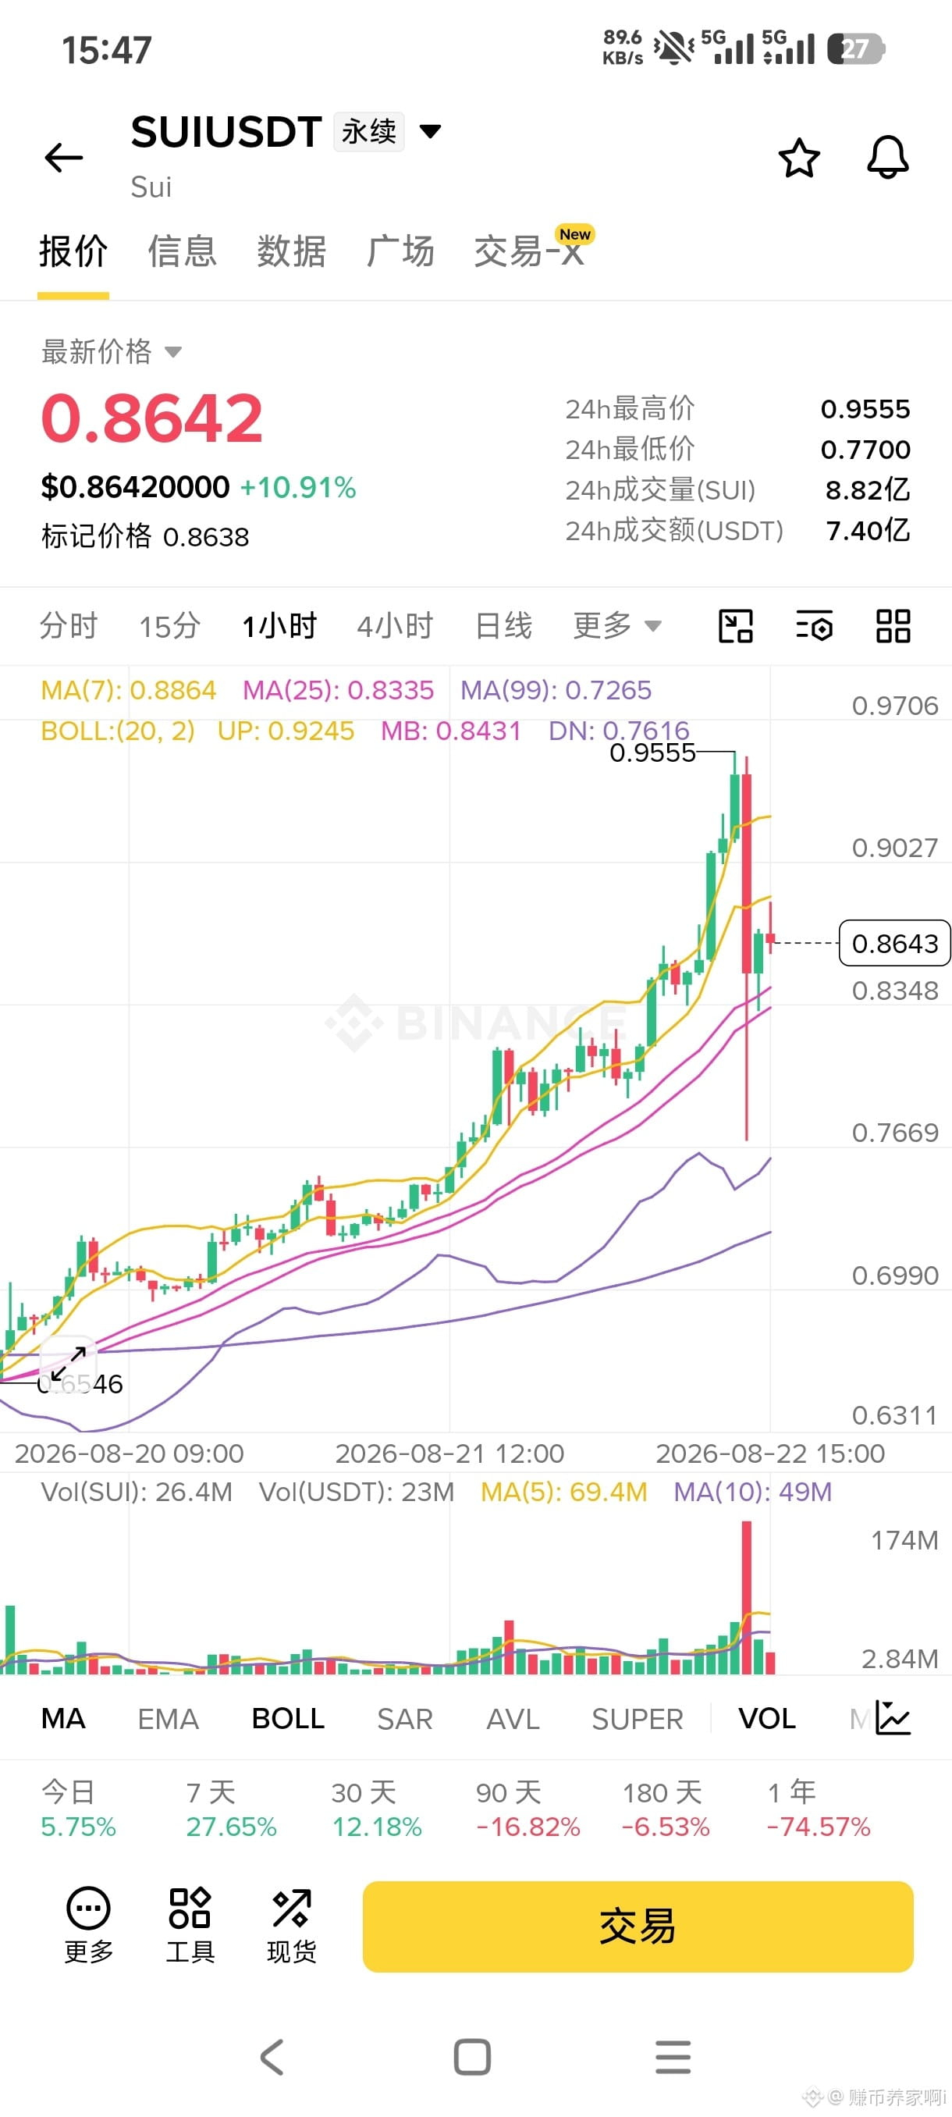Tap the large red volume bar
Viewport: 952px width, 2117px height.
(x=747, y=1598)
